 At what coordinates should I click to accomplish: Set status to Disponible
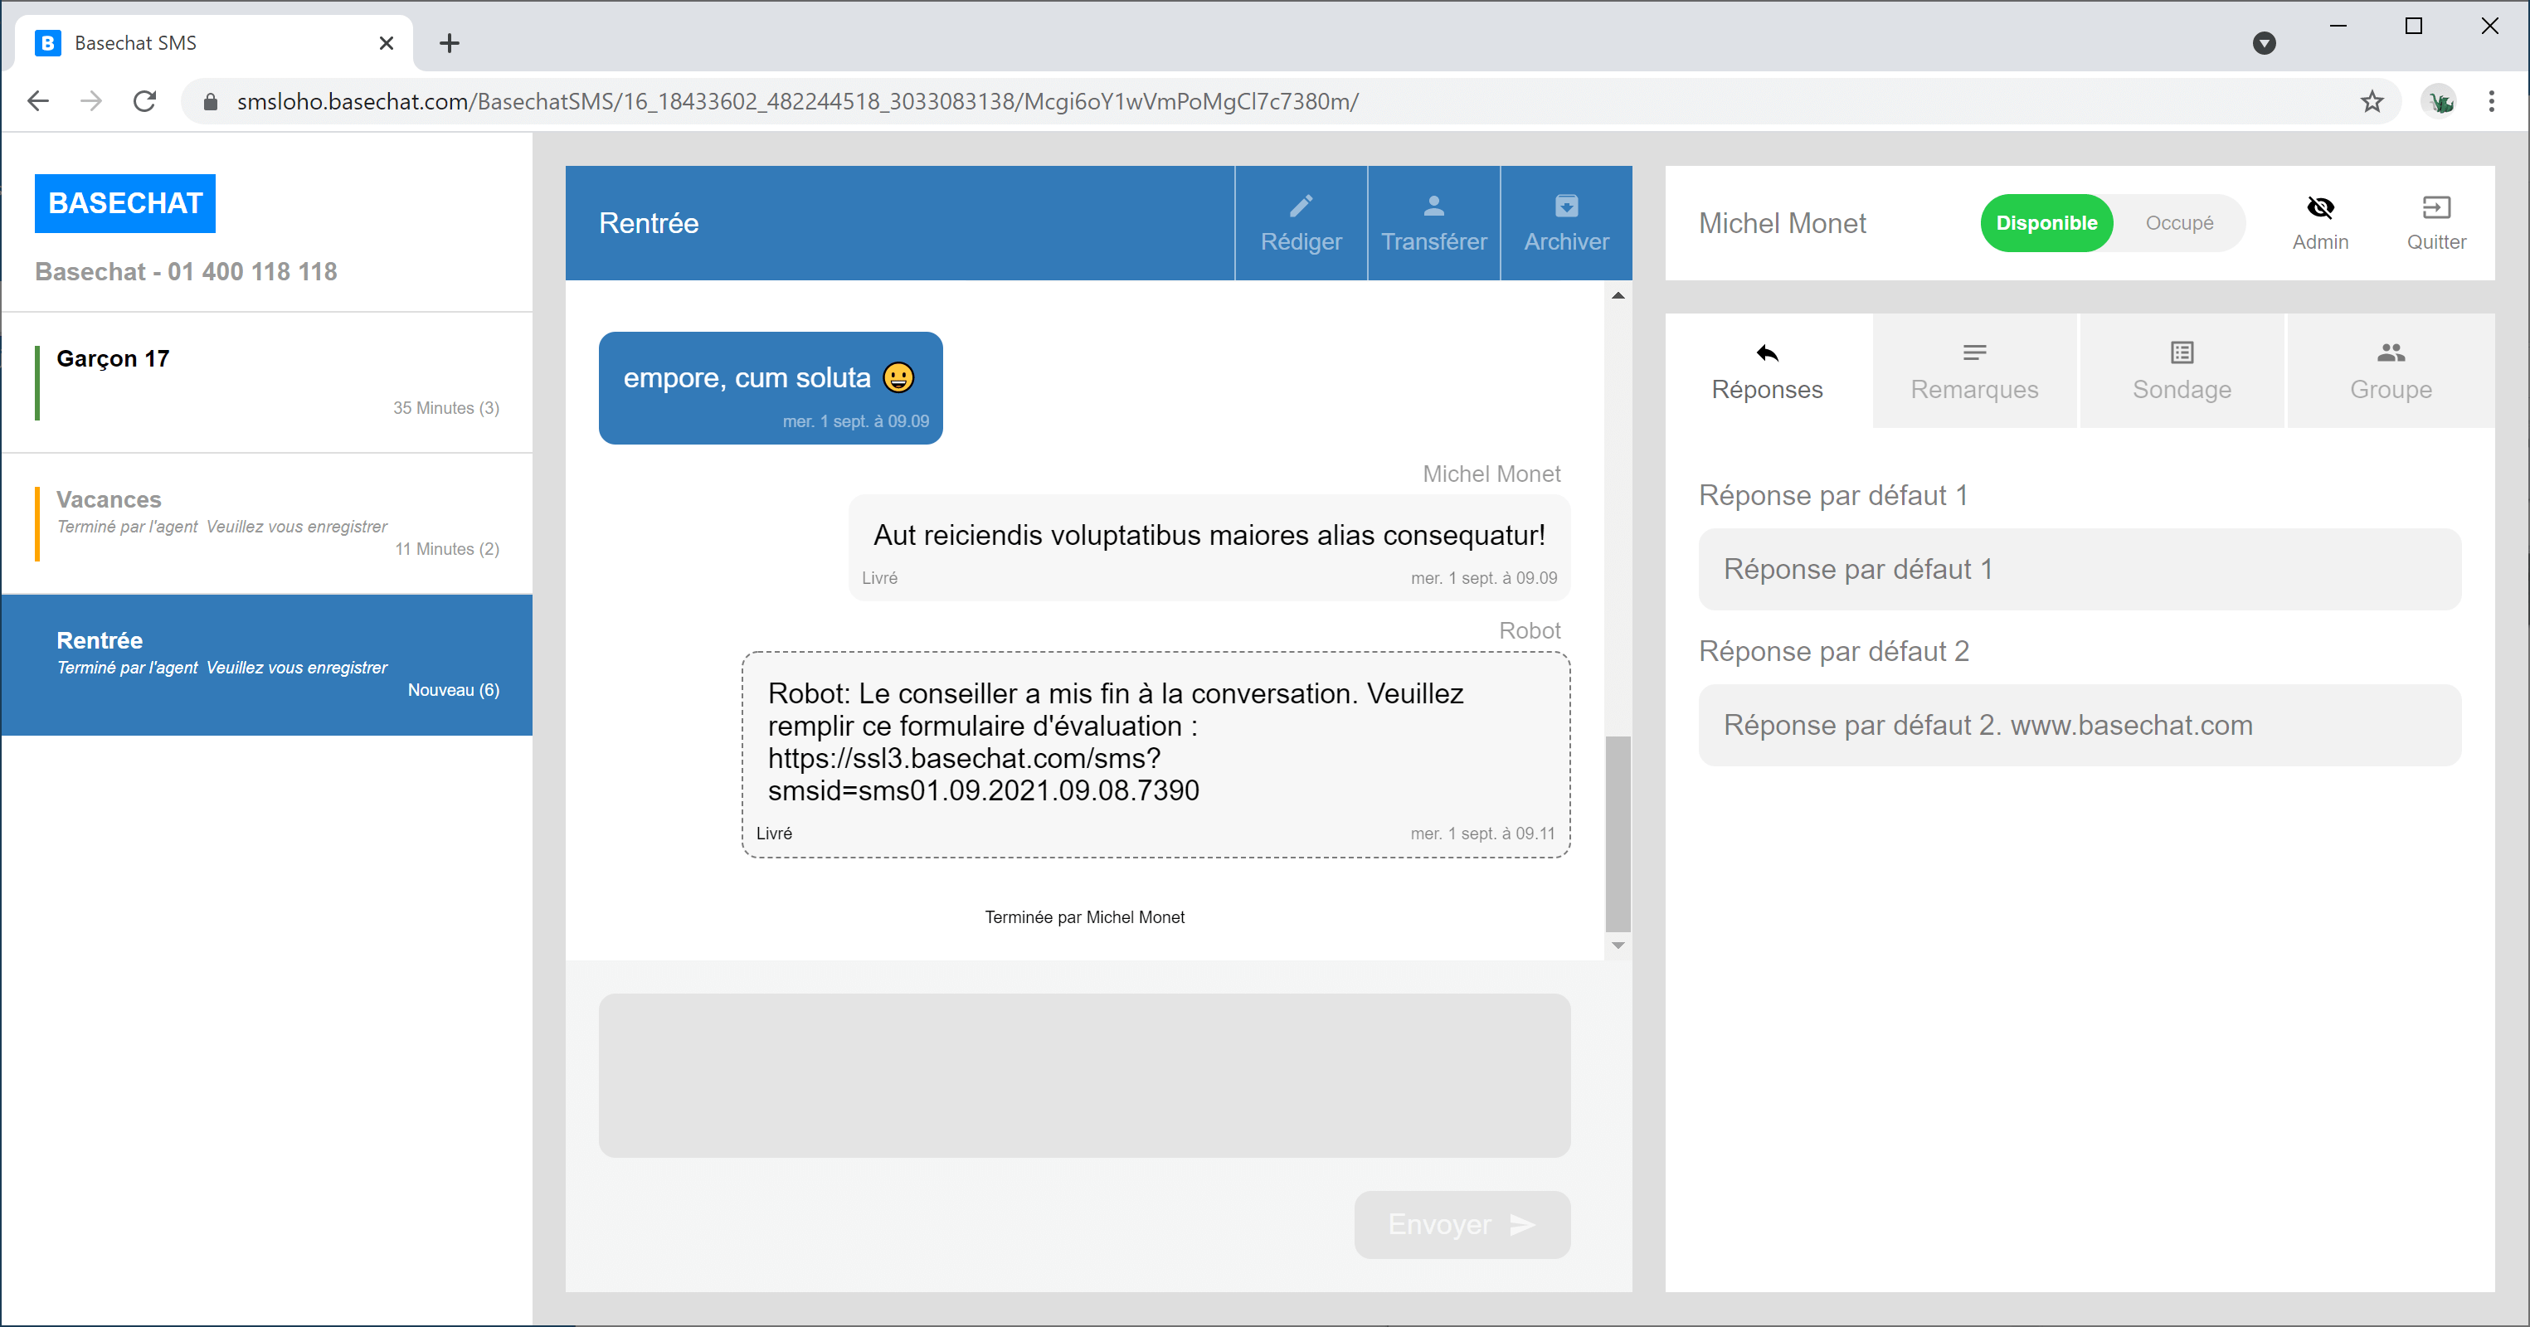(2046, 223)
